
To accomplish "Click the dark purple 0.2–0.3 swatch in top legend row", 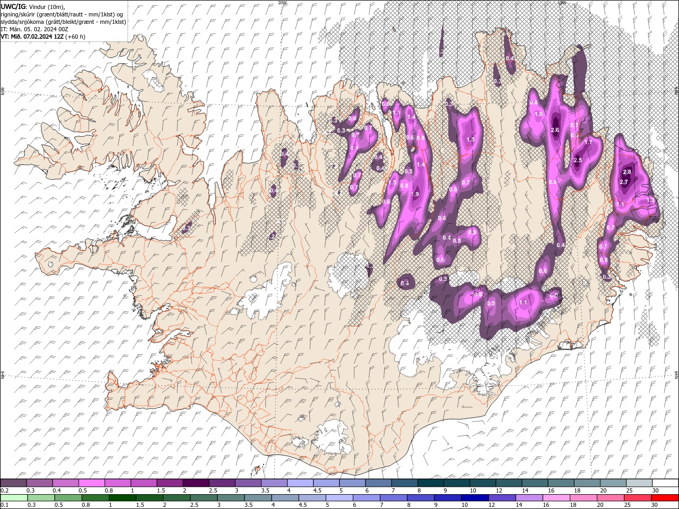I will tap(14, 483).
